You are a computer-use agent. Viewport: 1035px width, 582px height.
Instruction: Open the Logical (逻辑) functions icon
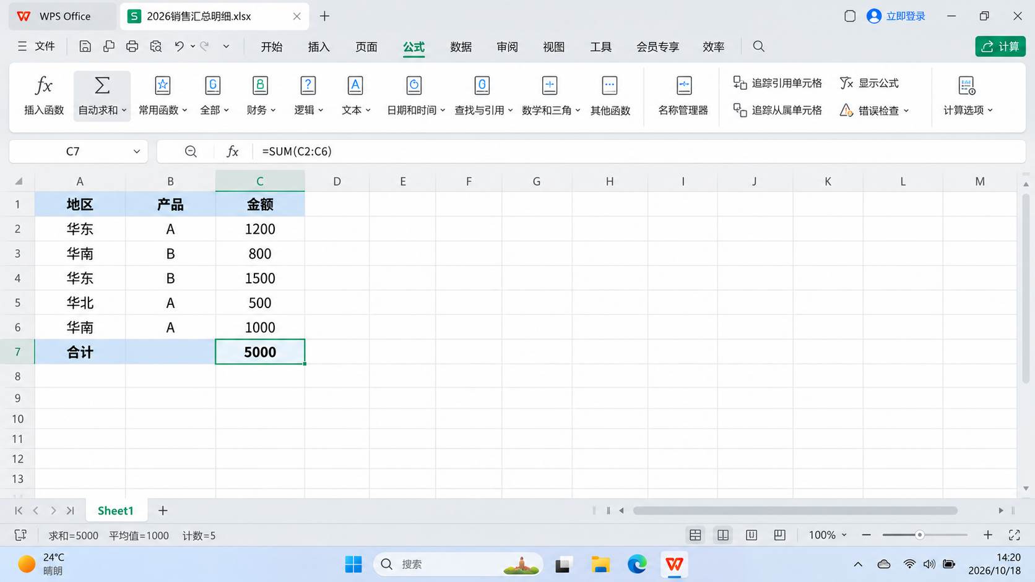pyautogui.click(x=308, y=85)
